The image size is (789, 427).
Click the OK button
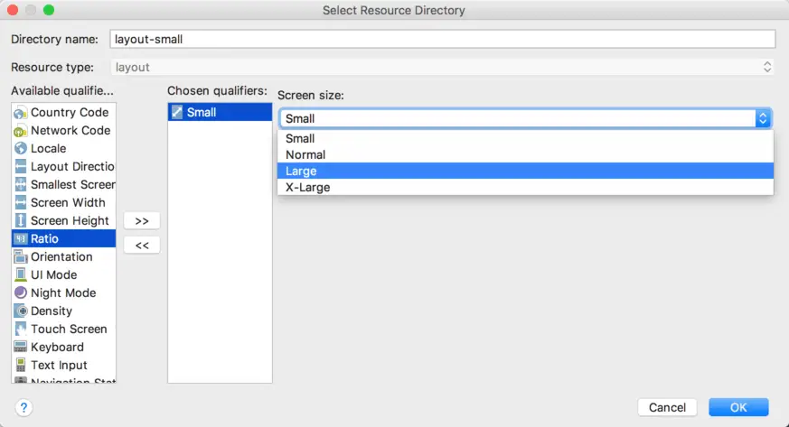point(738,407)
